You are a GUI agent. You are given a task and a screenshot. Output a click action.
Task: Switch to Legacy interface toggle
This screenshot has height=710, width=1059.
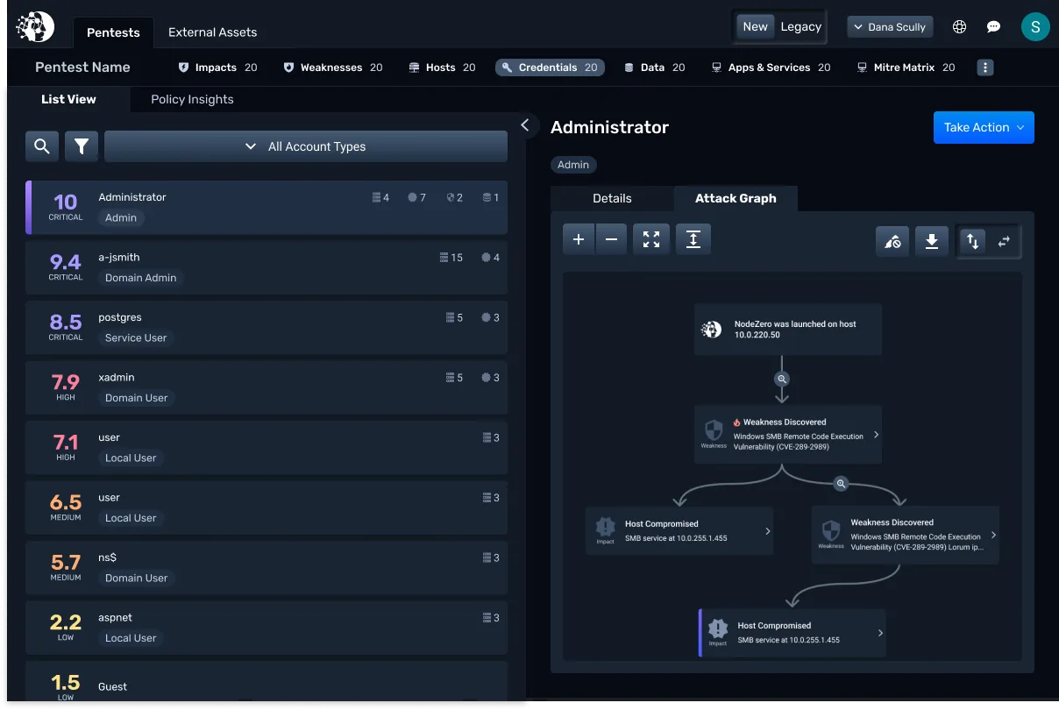point(800,26)
